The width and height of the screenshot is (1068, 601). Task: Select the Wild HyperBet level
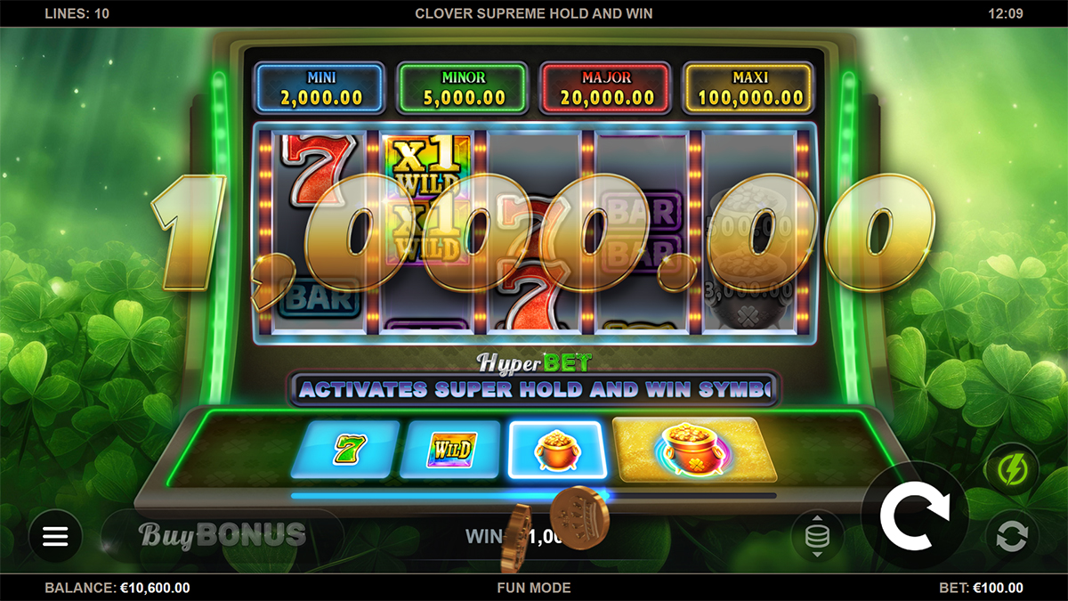pyautogui.click(x=449, y=449)
